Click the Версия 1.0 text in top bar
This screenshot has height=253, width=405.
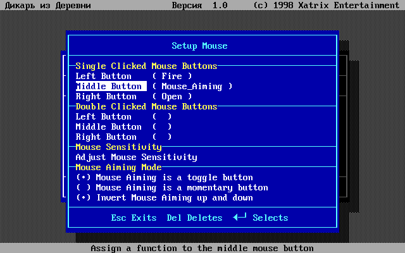pyautogui.click(x=200, y=5)
